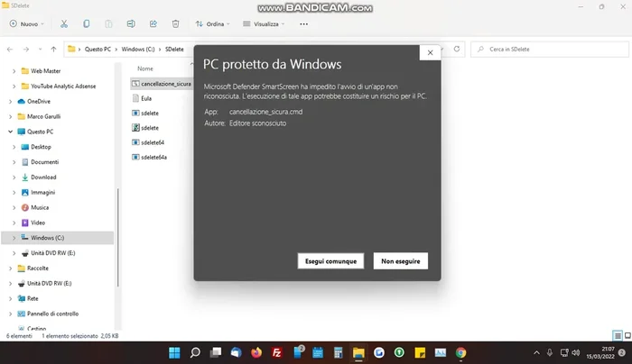Go up one folder level
This screenshot has height=364, width=632.
tap(53, 49)
